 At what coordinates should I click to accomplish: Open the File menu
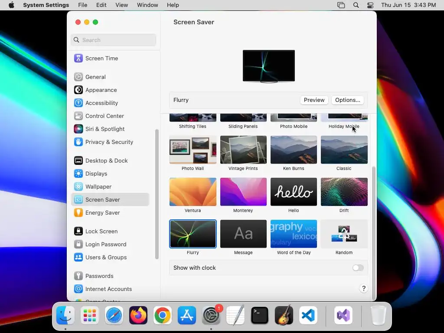coord(83,5)
